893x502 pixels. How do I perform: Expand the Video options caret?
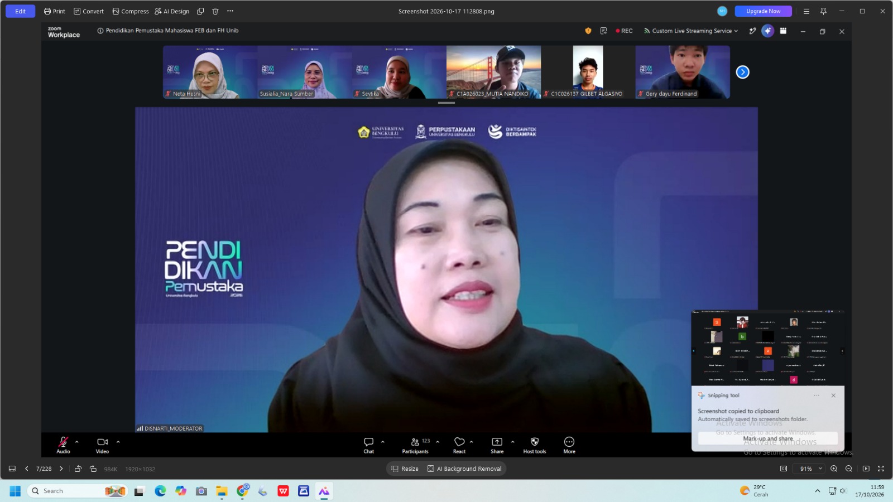point(118,442)
